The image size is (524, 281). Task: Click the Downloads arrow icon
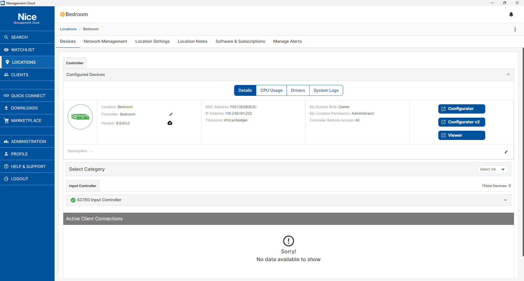(x=6, y=108)
